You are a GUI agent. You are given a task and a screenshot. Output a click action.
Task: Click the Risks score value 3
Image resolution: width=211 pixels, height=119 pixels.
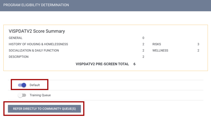(198, 44)
